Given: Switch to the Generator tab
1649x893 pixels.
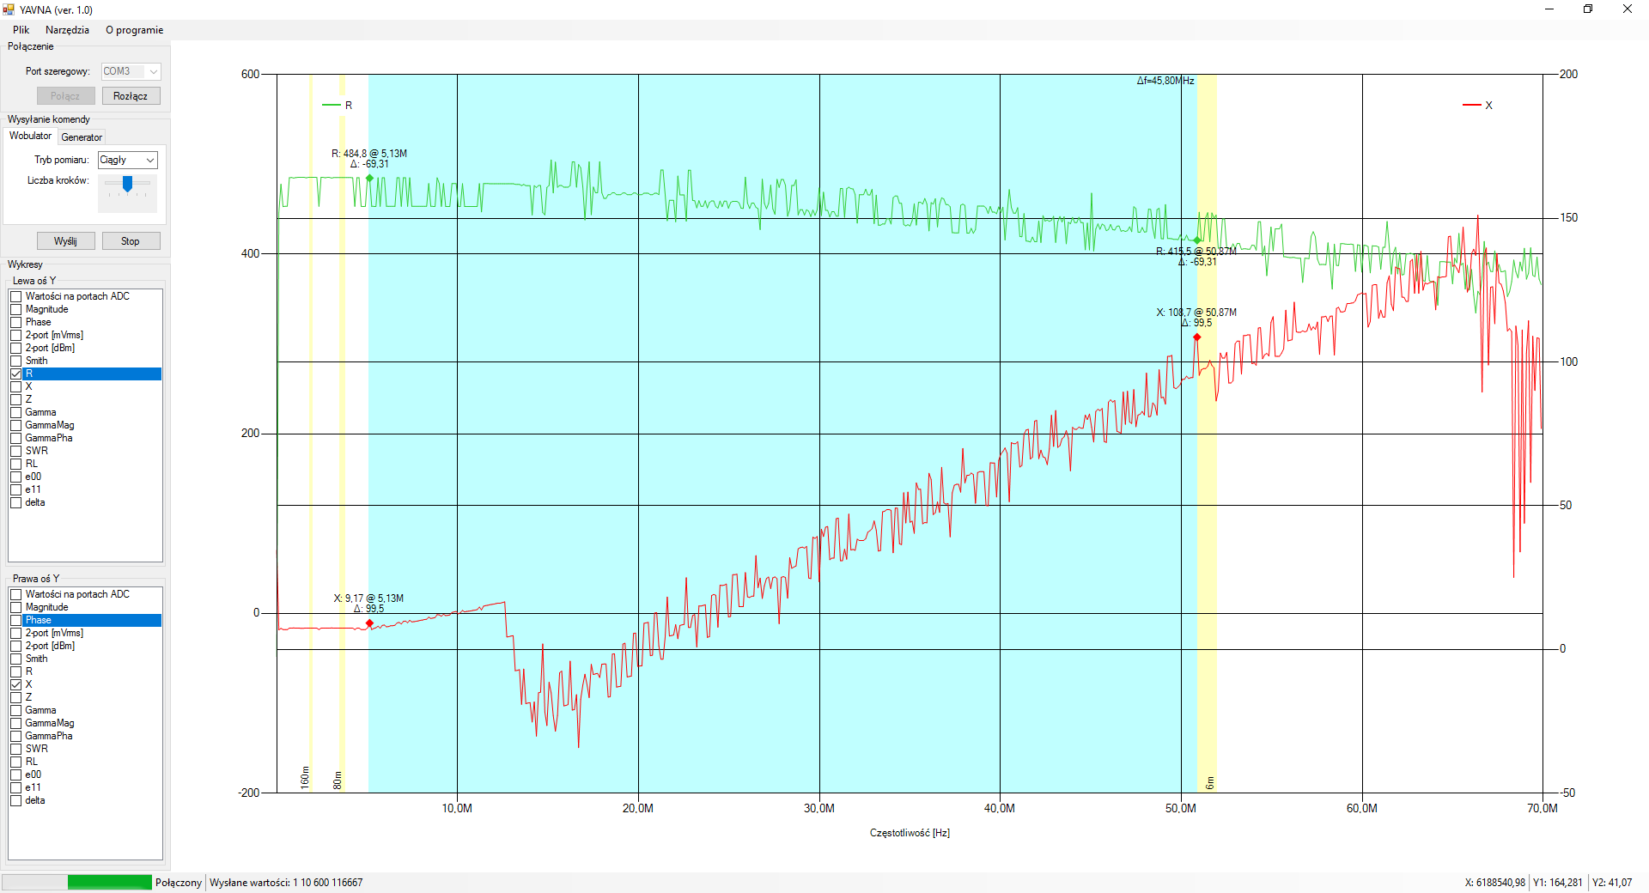Looking at the screenshot, I should point(82,137).
